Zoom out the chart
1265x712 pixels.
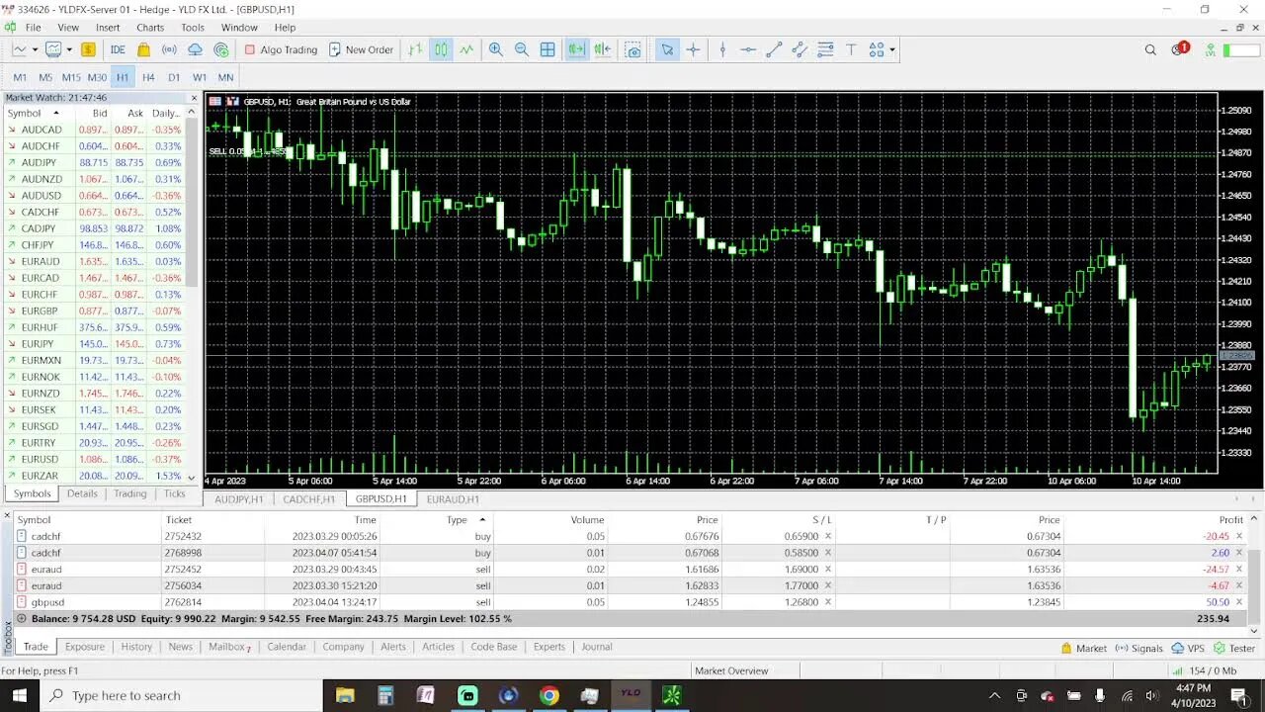(522, 49)
